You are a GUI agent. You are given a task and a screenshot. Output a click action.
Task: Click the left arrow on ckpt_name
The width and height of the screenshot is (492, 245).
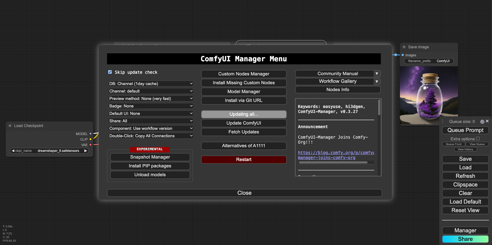click(x=13, y=151)
